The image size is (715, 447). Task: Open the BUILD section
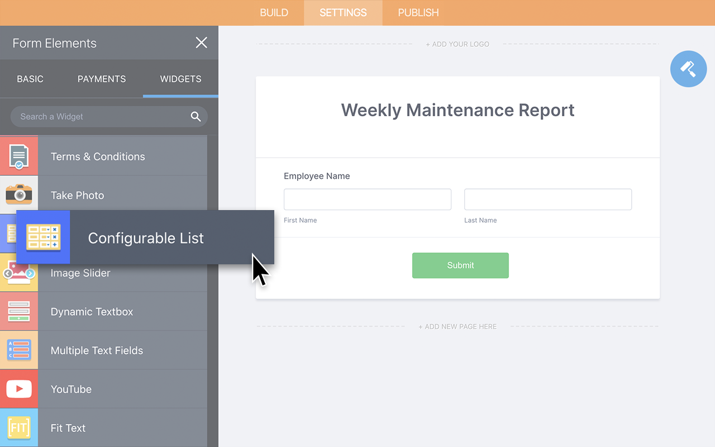[274, 12]
